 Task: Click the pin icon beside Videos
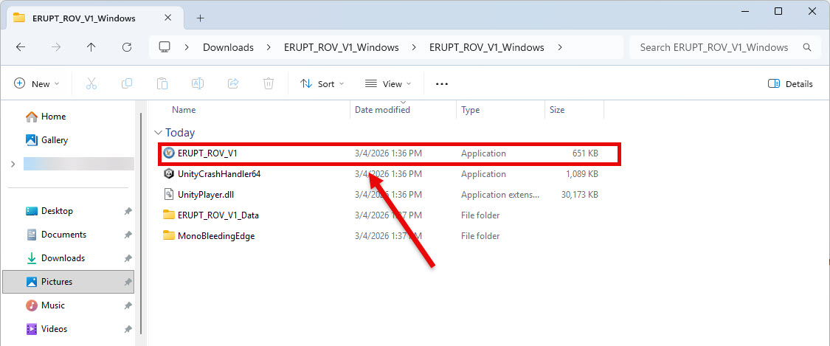click(128, 329)
